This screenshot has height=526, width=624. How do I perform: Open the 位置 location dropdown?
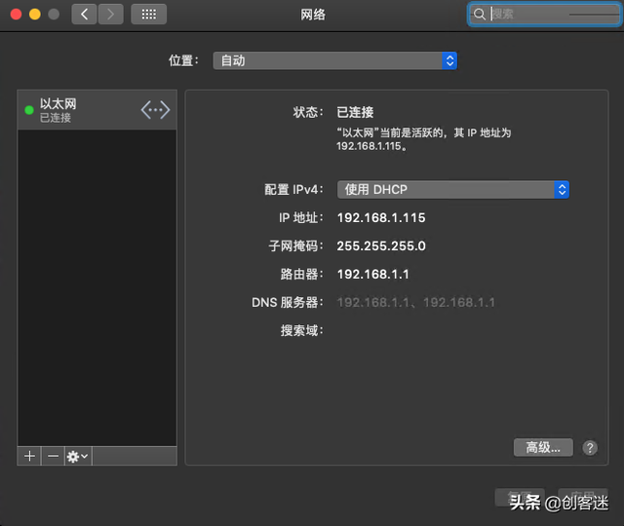[x=335, y=60]
